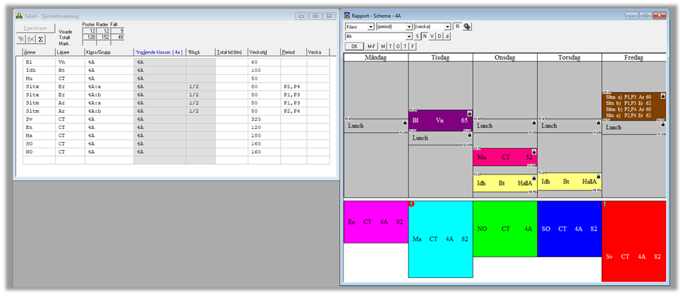The height and width of the screenshot is (295, 683).
Task: Click the sum (Σ) toolbar icon
Action: (x=41, y=39)
